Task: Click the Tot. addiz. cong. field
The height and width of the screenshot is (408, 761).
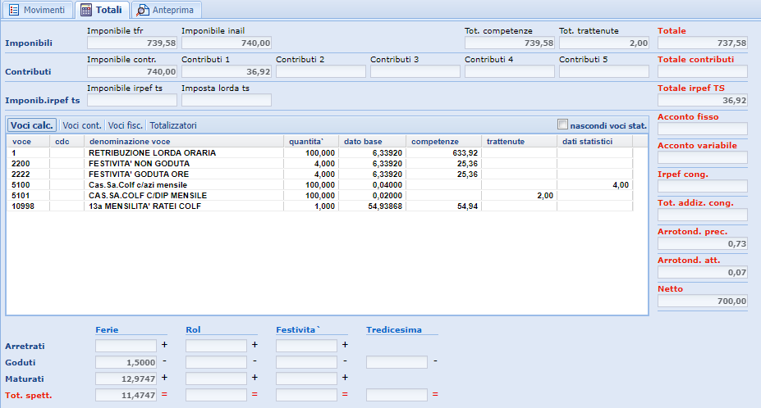Action: coord(702,215)
